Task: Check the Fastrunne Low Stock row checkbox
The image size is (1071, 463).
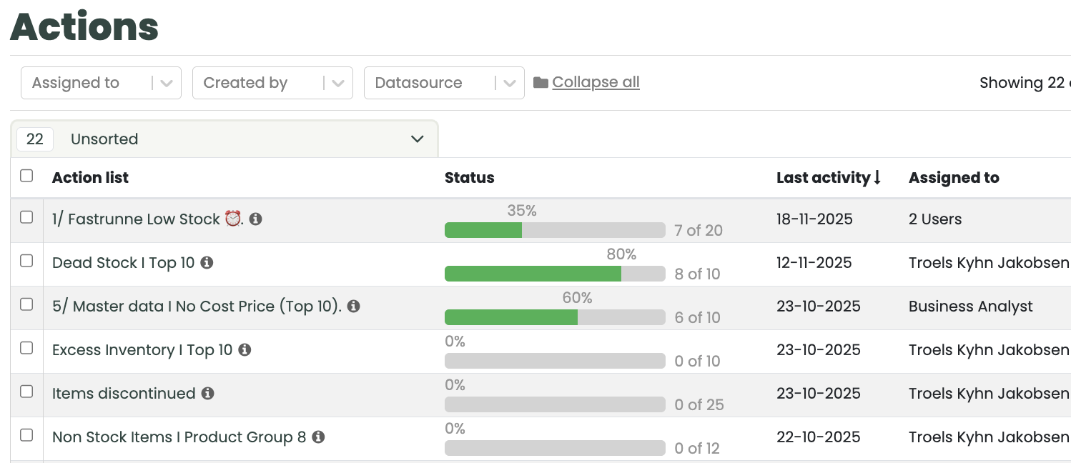Action: tap(26, 217)
